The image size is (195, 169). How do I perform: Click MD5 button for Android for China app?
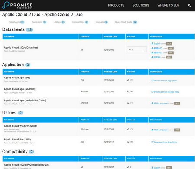(x=177, y=104)
